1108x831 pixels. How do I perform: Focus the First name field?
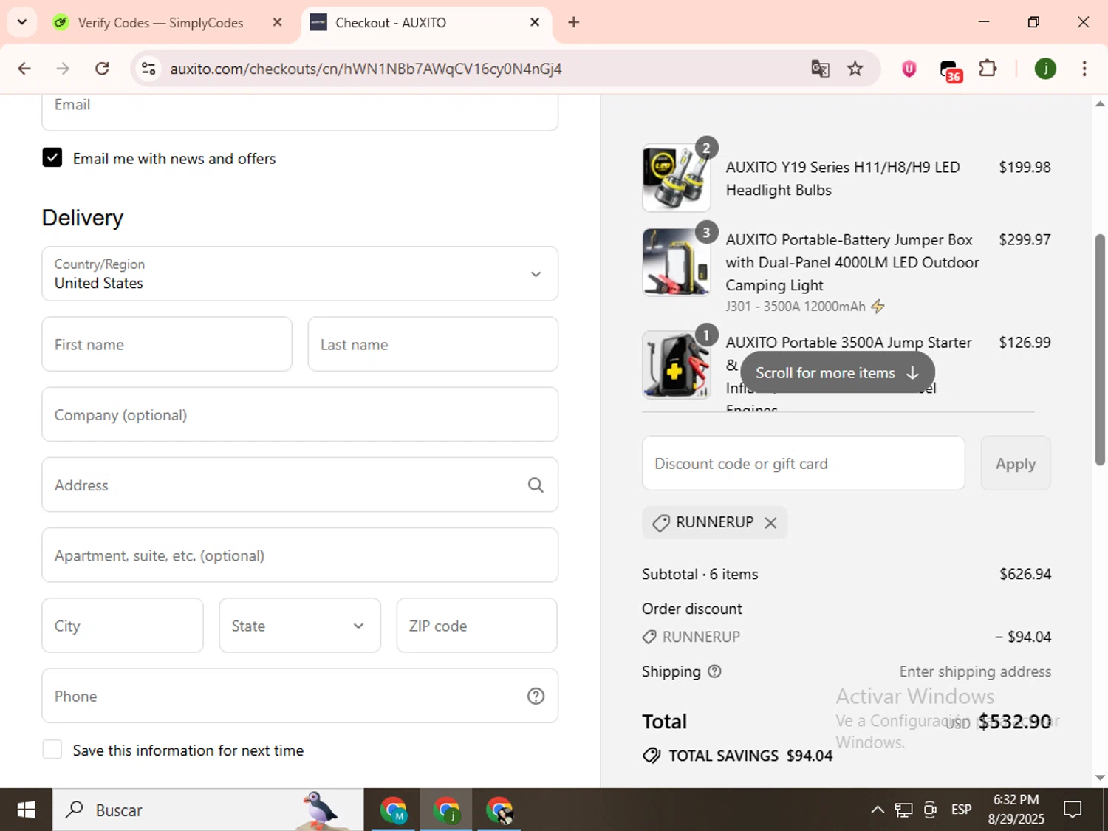(x=167, y=344)
